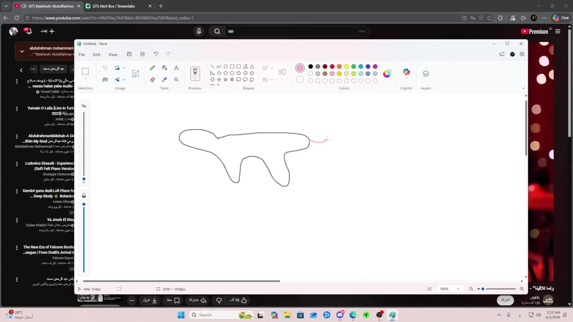Screen dimensions: 573x322
Task: Open the Rotate dropdown arrow
Action: coord(124,68)
